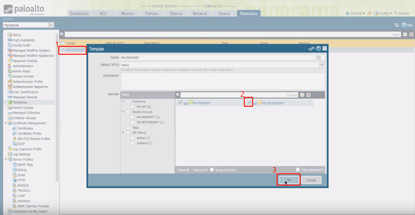415x215 pixels.
Task: Open the Default VSYS dropdown
Action: tap(322, 65)
